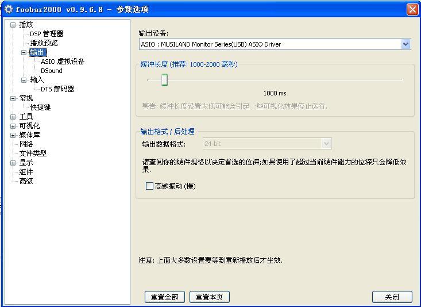Click the 输出设备: label

[153, 33]
